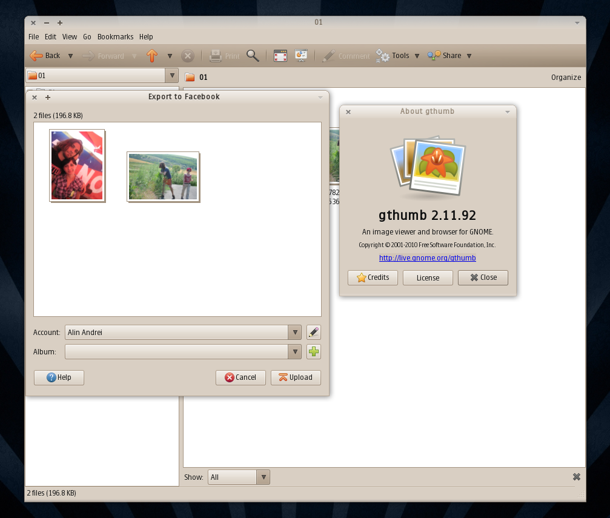Open the Find magnifier tool

click(253, 56)
